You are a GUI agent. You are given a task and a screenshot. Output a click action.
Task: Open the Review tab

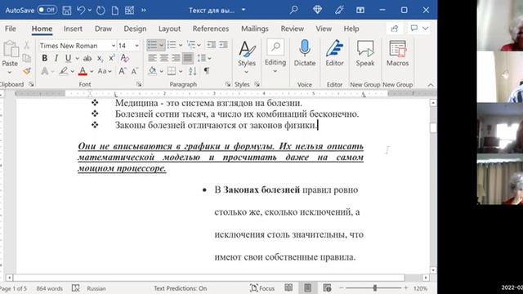(293, 29)
